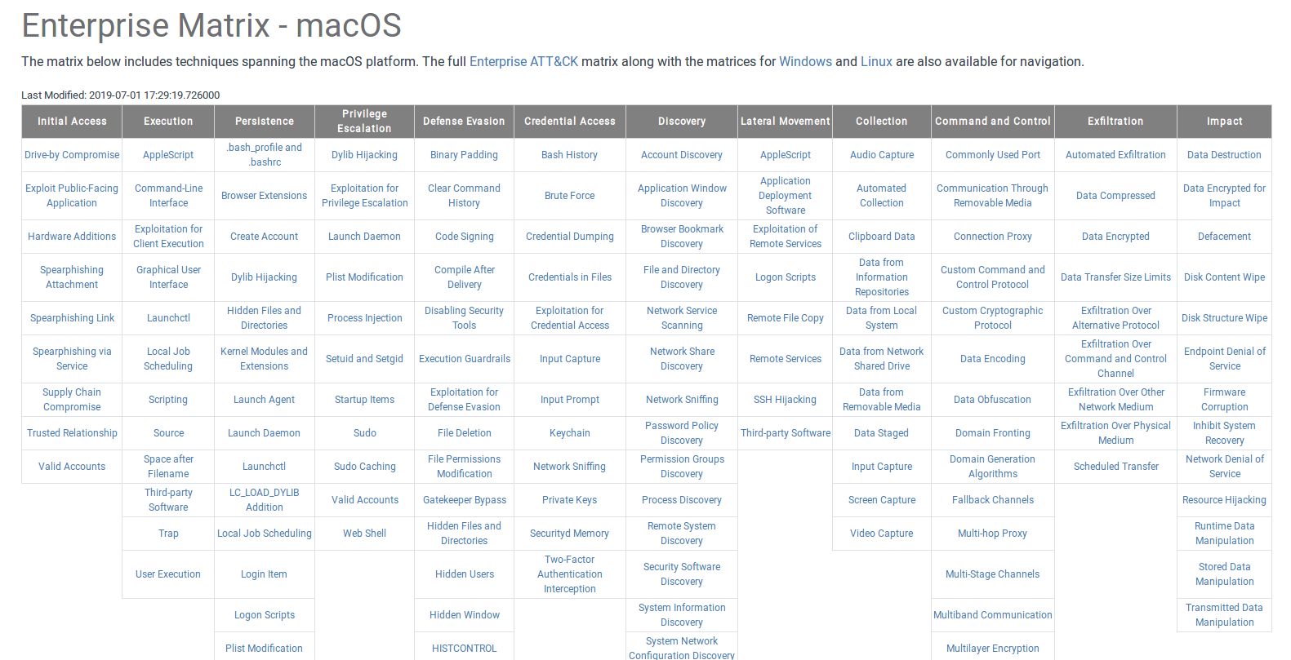This screenshot has height=660, width=1291.
Task: Open the Exfiltration column header
Action: (1115, 121)
